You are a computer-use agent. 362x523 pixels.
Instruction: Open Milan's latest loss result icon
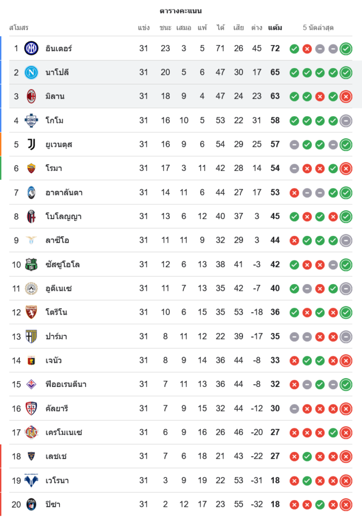[345, 96]
